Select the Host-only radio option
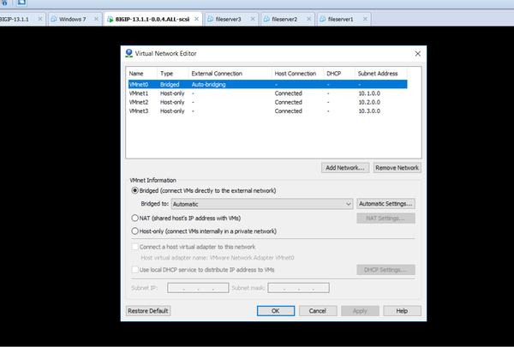 click(x=134, y=231)
